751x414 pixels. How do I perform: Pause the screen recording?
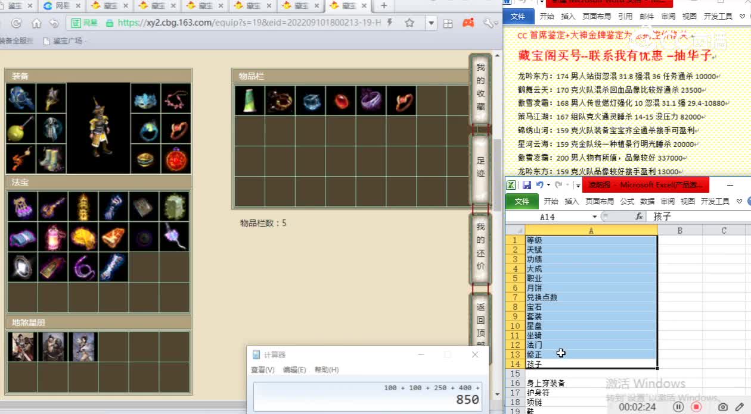678,407
